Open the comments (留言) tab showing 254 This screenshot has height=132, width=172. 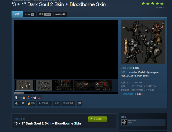coord(45,14)
